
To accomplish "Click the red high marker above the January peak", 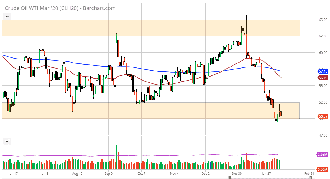I will [246, 14].
